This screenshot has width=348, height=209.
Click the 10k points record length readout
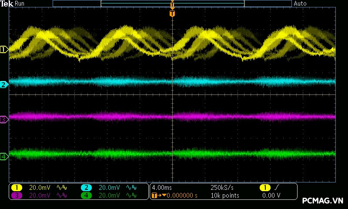(x=225, y=196)
